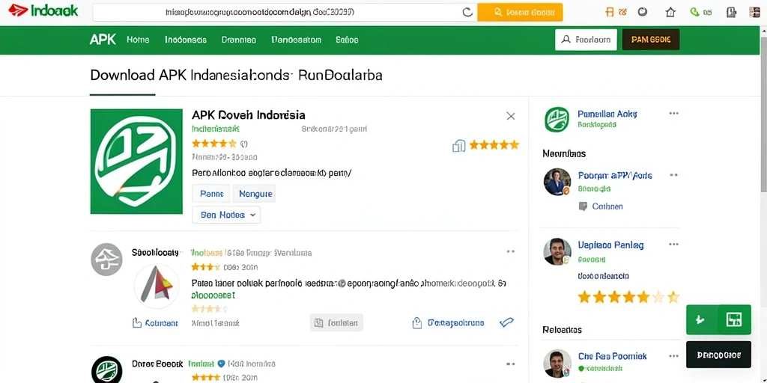
Task: Click the dark circular icon in browser toolbar
Action: coord(643,12)
